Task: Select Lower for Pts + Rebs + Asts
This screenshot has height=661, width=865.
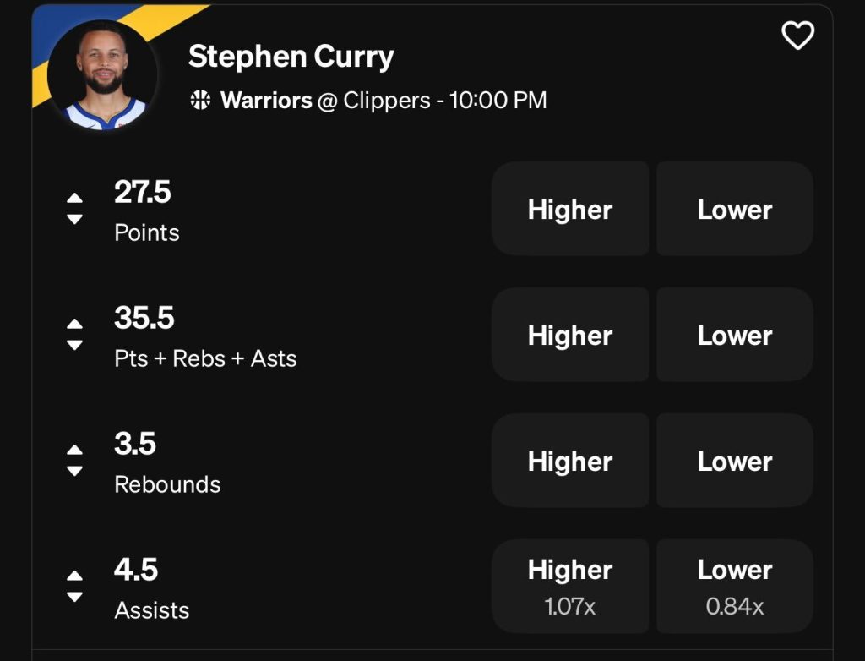Action: pyautogui.click(x=734, y=335)
